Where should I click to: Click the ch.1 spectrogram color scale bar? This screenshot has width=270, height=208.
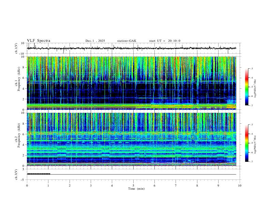246,87
